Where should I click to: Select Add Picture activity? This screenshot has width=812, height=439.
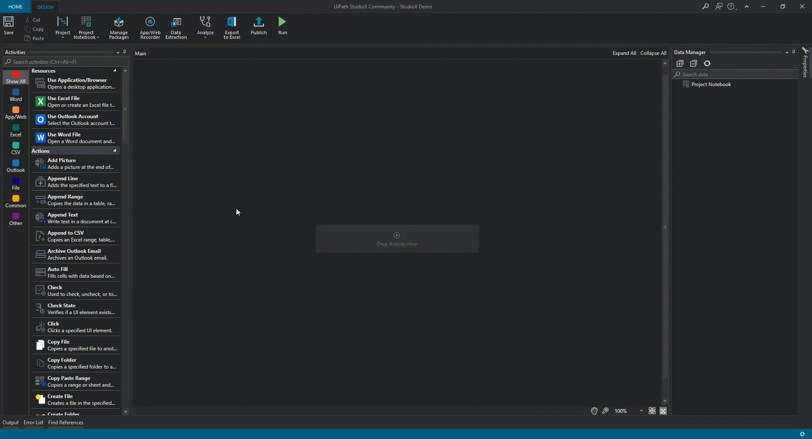(x=75, y=164)
